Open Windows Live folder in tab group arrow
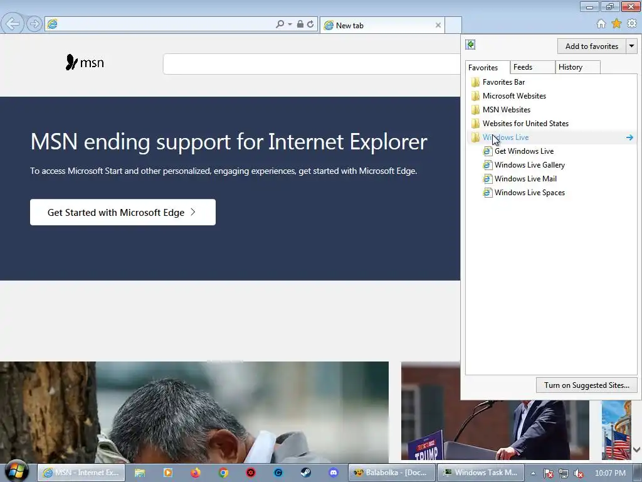The image size is (642, 482). pos(629,137)
